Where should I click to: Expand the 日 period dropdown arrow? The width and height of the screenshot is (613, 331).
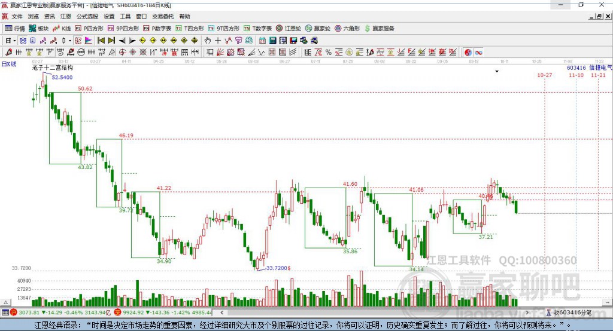(14, 41)
